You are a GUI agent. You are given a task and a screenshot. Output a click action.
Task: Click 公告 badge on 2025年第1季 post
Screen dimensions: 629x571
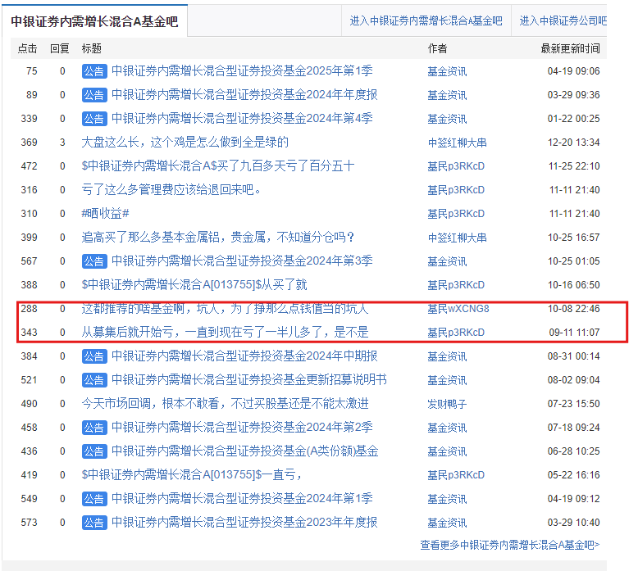pos(94,71)
